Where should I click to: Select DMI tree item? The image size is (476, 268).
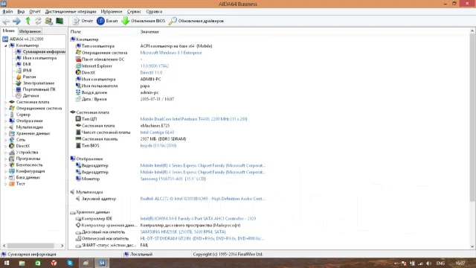point(23,64)
